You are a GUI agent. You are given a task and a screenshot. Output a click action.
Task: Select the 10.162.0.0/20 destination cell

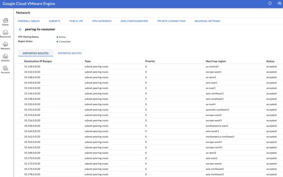(32, 137)
